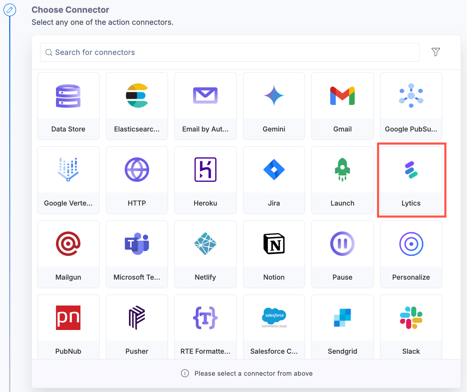This screenshot has height=392, width=467.
Task: Click the 'Google Verte...' truncated label
Action: click(68, 203)
